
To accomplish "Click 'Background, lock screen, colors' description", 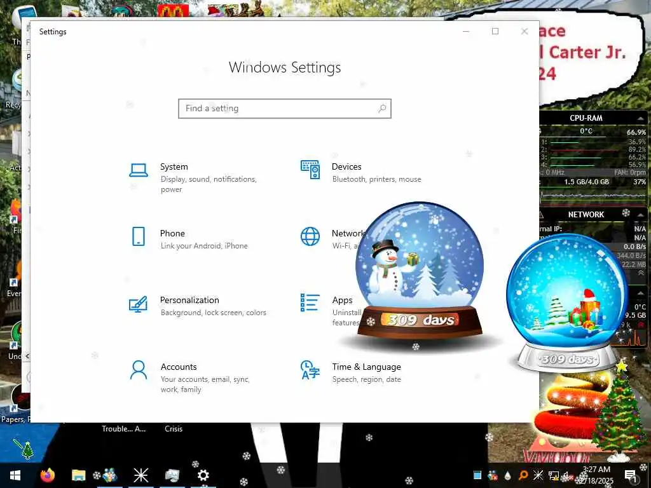I will (214, 313).
